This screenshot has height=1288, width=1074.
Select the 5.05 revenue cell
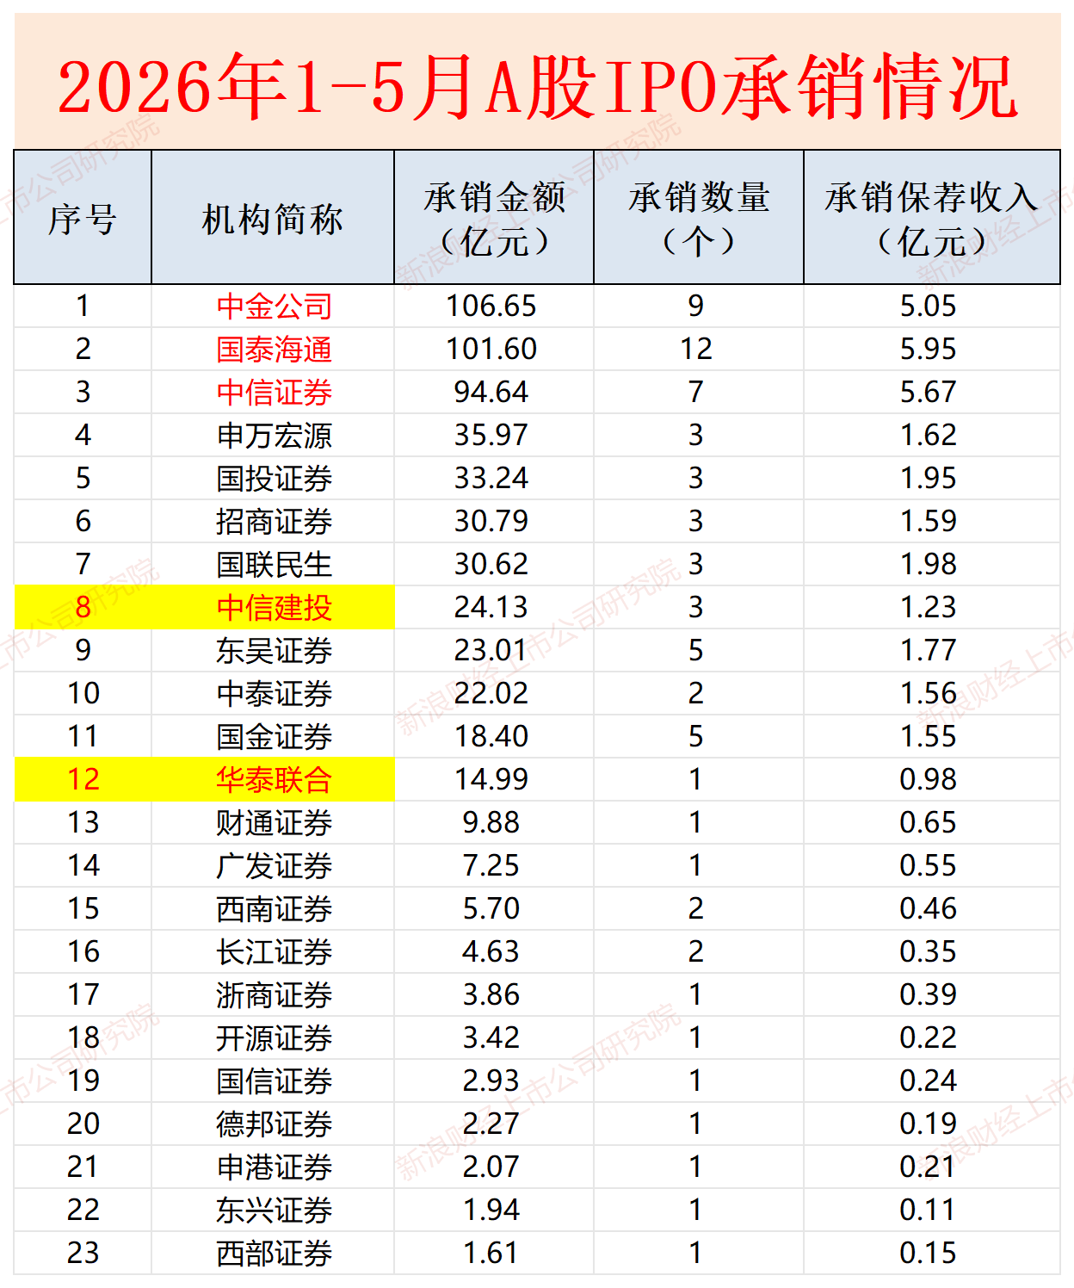(x=932, y=307)
